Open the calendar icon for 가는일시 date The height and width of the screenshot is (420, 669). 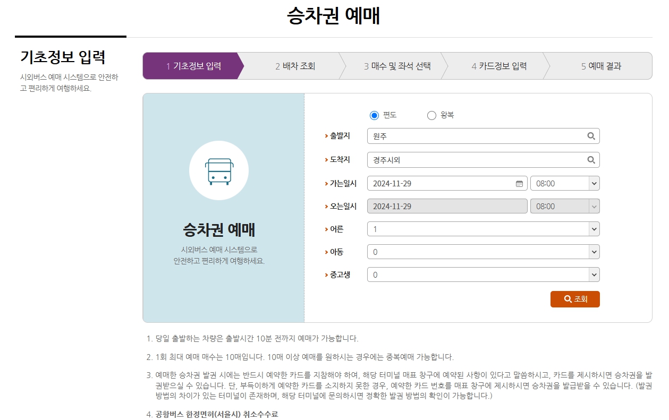(x=519, y=183)
